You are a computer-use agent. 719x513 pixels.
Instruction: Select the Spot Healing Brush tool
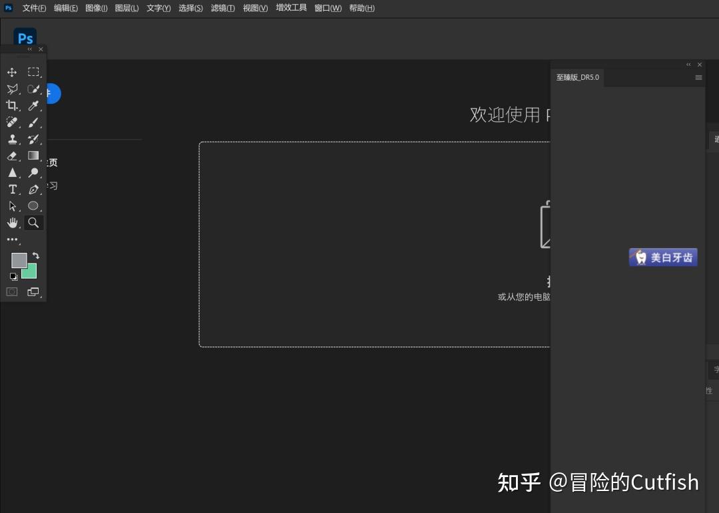[x=11, y=122]
